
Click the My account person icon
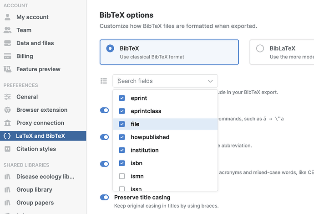click(7, 17)
